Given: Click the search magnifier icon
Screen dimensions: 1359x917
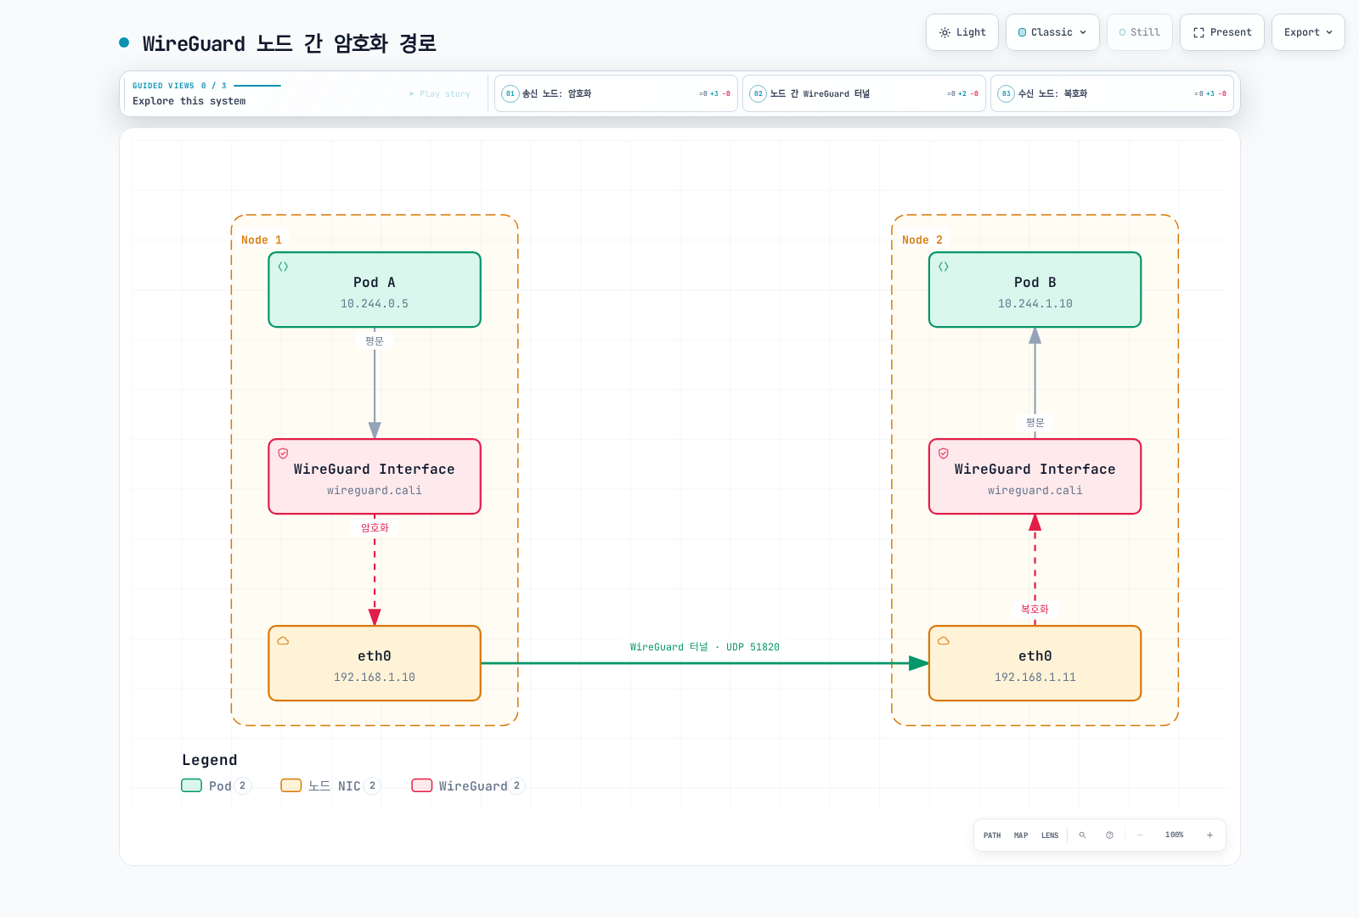Looking at the screenshot, I should click(1082, 835).
